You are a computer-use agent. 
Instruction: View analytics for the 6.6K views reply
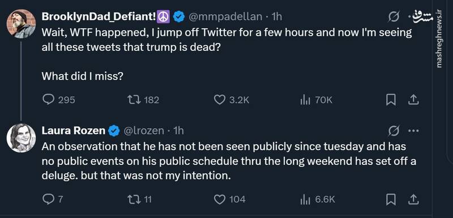coord(305,199)
